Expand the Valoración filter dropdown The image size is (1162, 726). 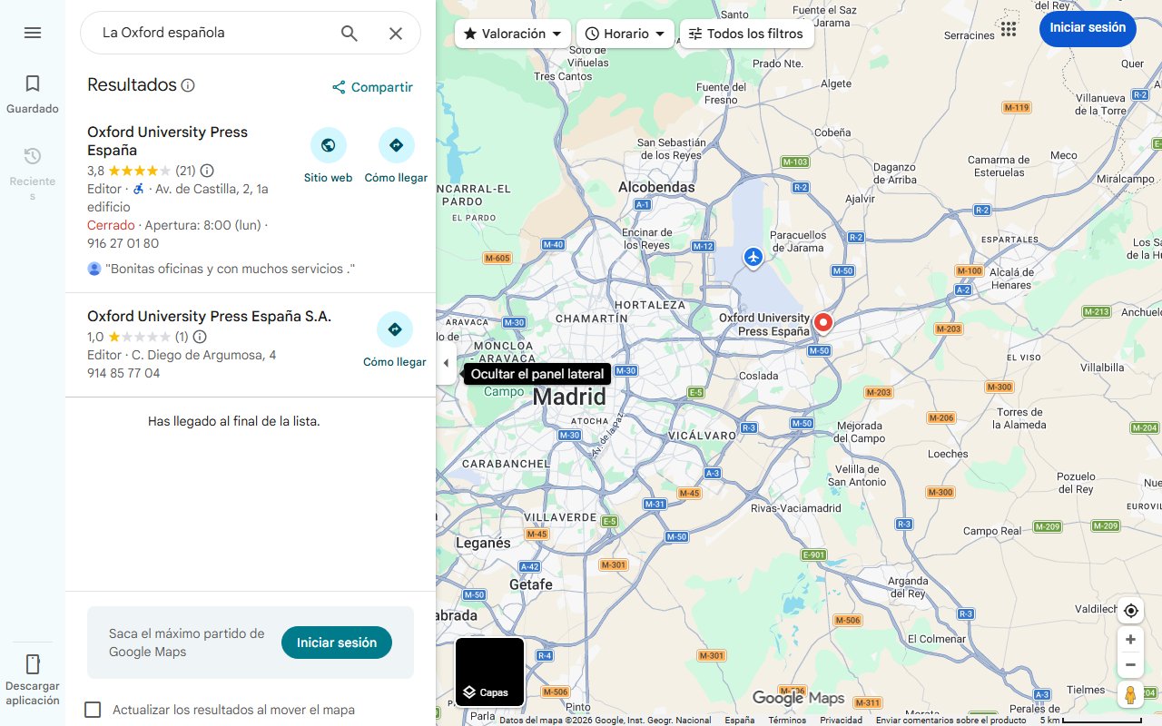[x=513, y=34]
